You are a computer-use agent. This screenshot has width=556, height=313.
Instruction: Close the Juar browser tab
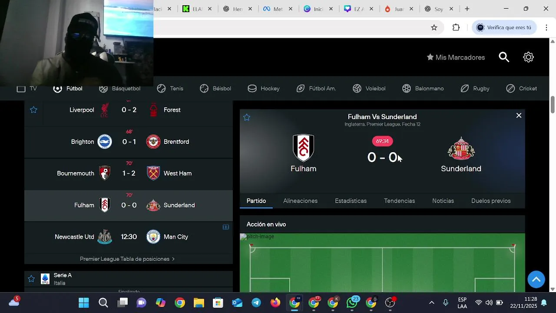(x=411, y=9)
